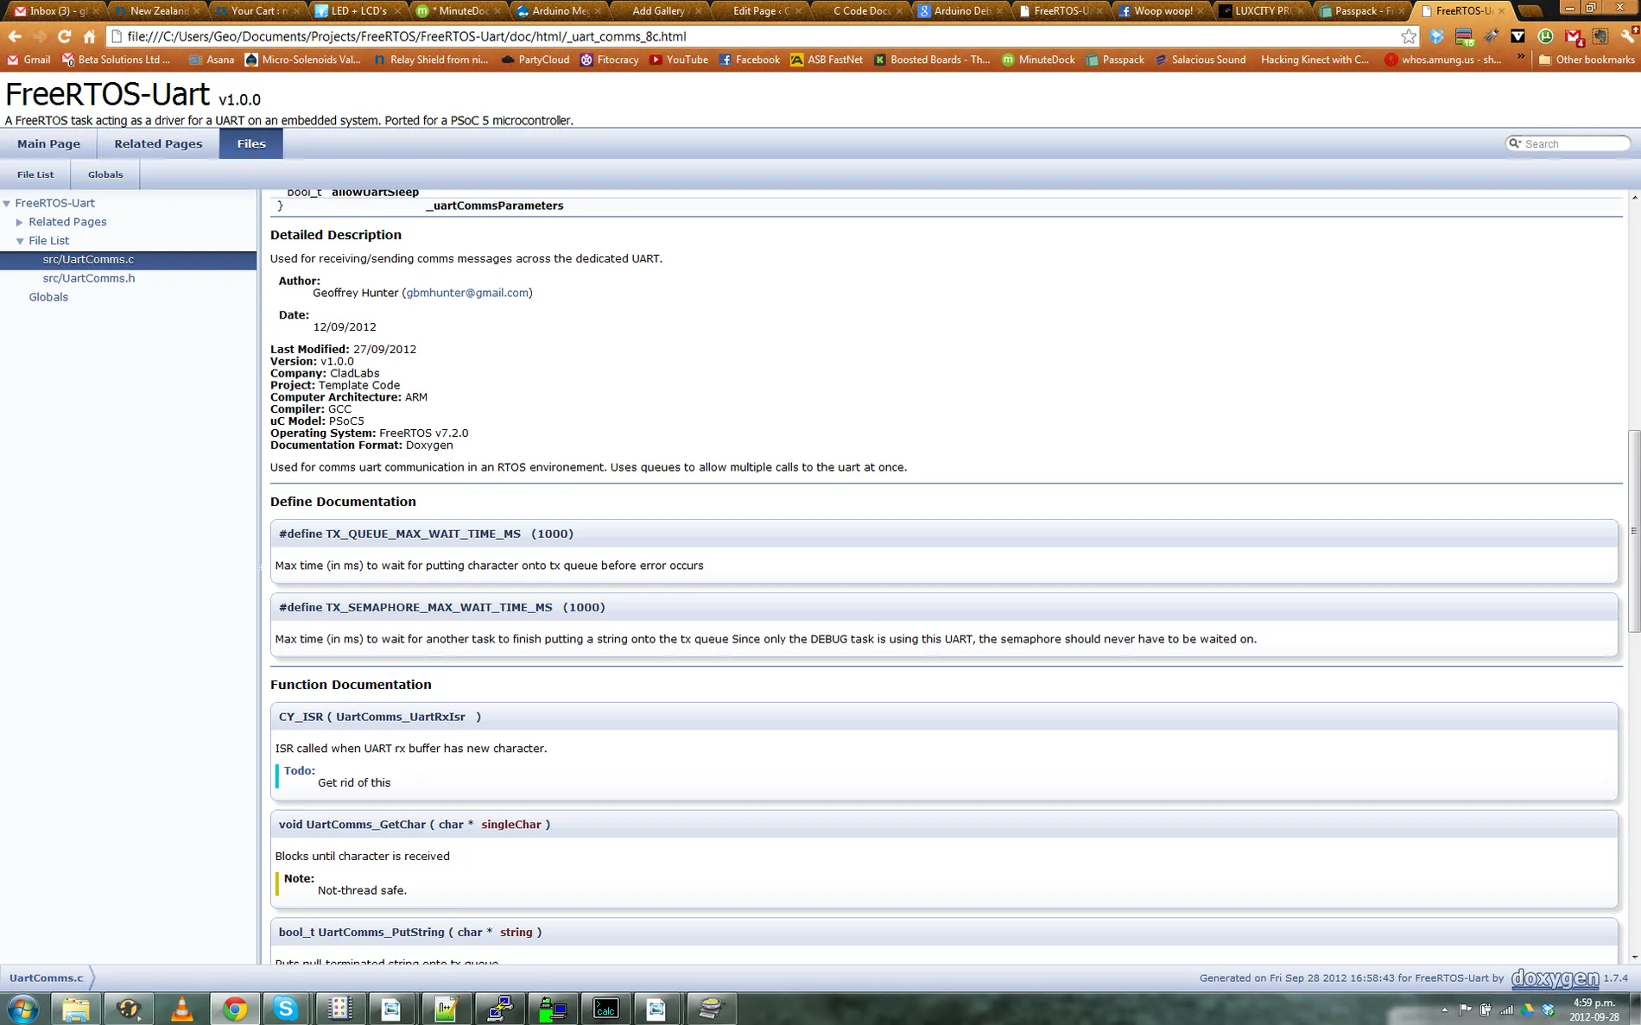Open the Globals sub-tab

pos(105,174)
